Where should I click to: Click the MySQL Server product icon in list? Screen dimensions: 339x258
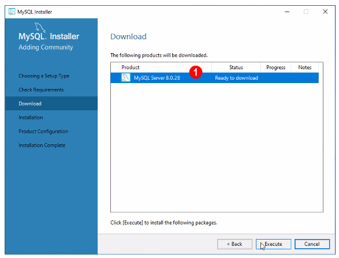[x=126, y=77]
